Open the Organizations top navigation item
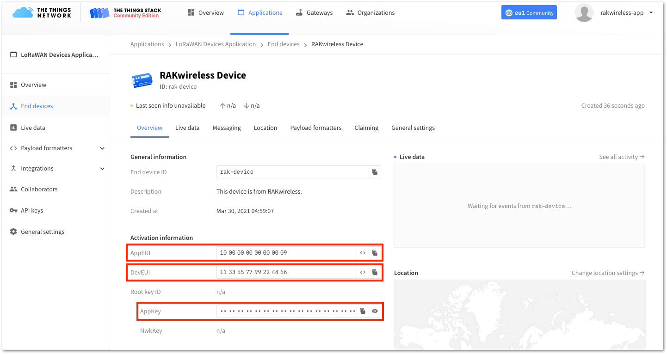This screenshot has width=667, height=354. 370,13
